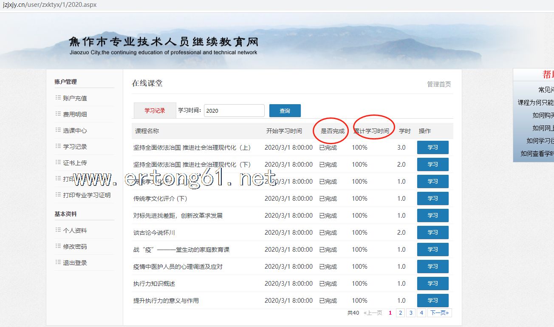Switch to the red 学习记录 tab

(155, 111)
